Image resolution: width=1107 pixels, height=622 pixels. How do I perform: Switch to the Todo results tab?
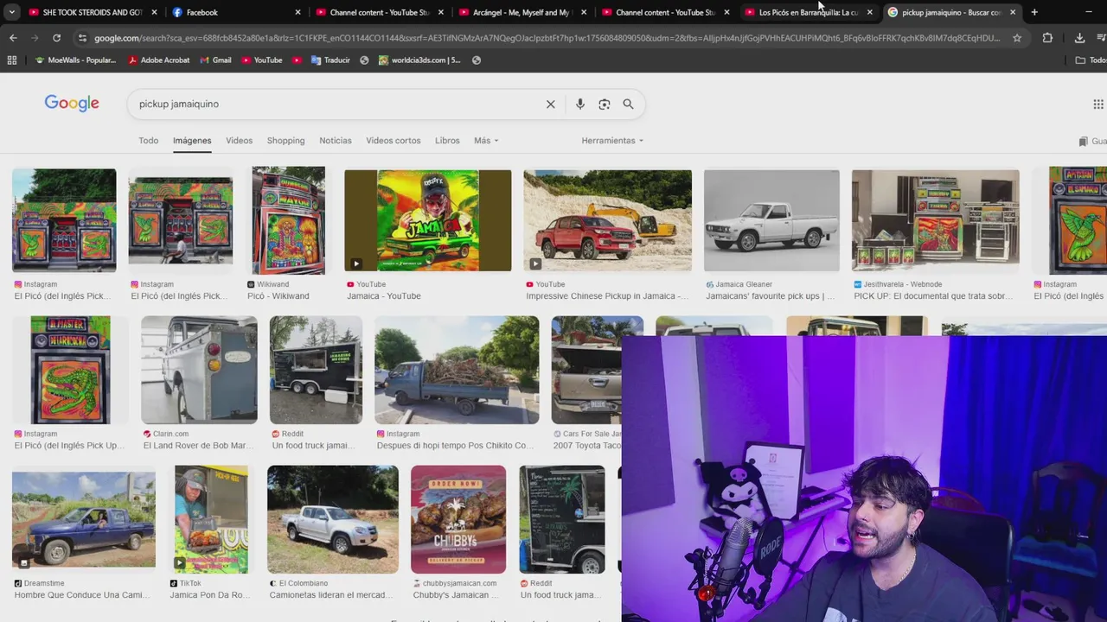click(x=149, y=141)
